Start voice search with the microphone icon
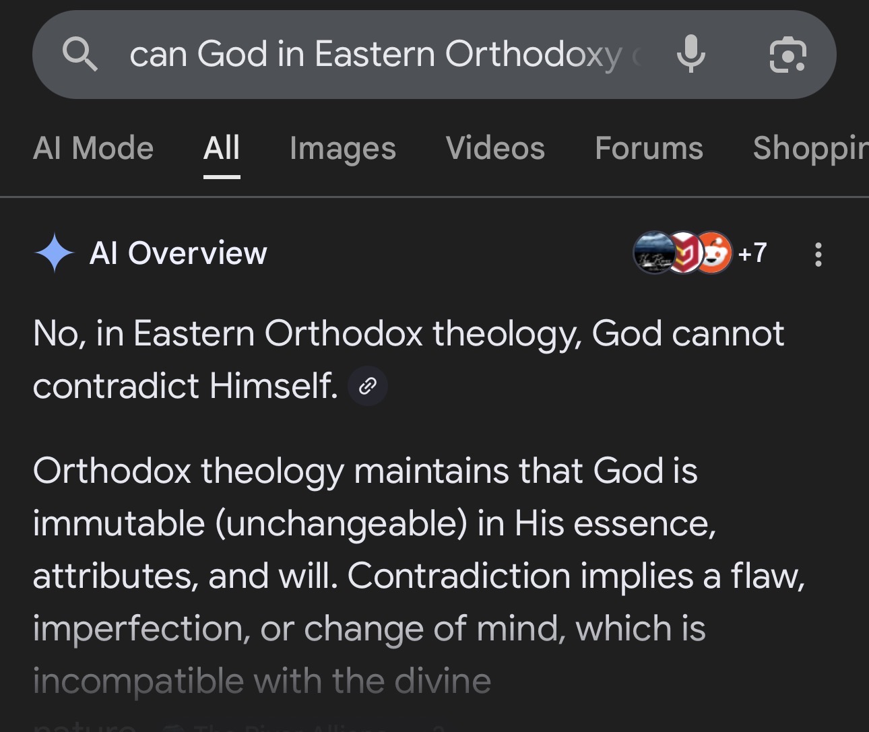This screenshot has width=869, height=732. coord(690,55)
